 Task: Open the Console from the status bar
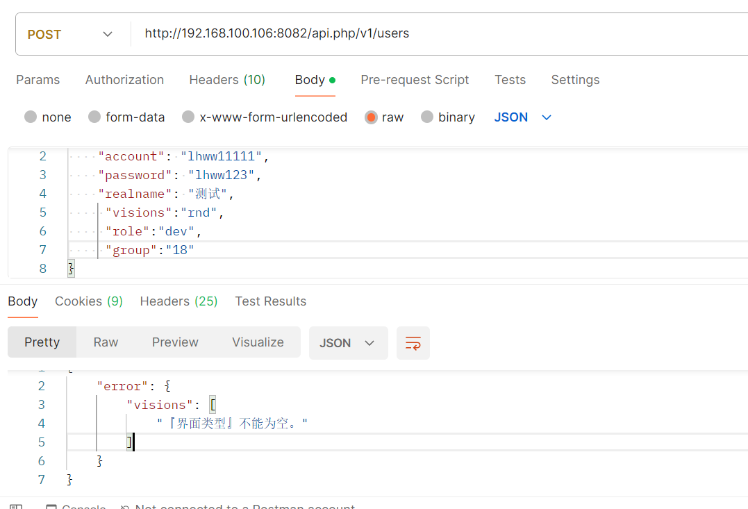(76, 507)
